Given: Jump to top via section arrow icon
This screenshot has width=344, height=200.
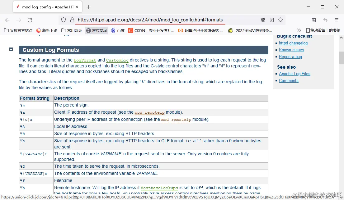Looking at the screenshot, I should (11, 49).
